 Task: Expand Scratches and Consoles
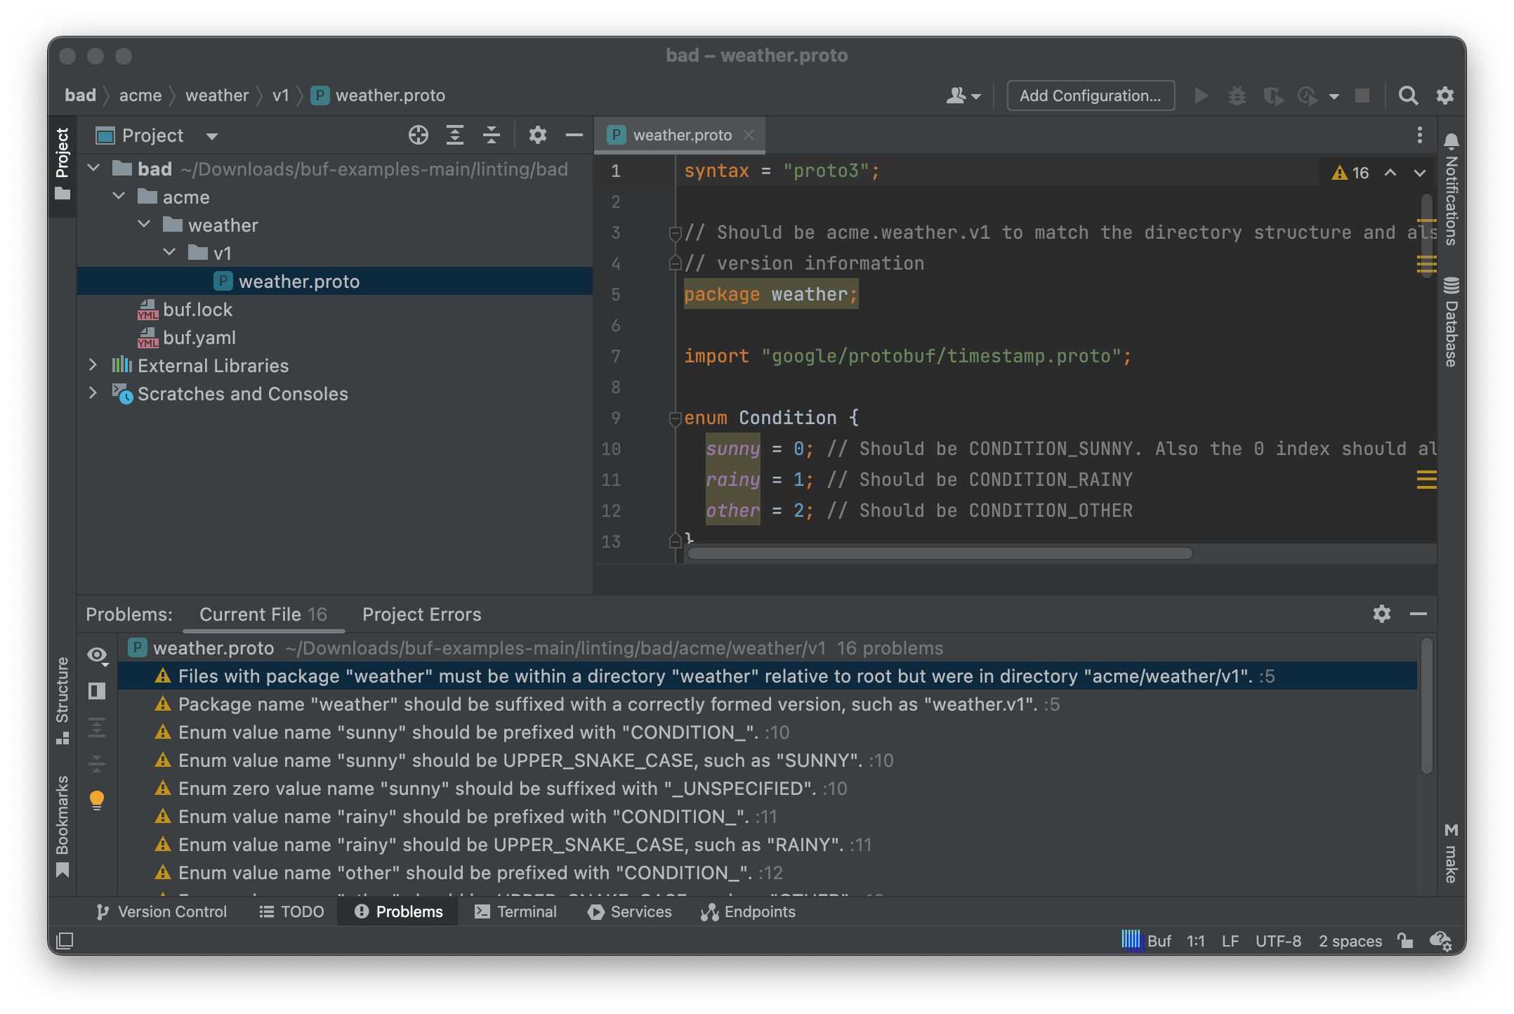(93, 393)
